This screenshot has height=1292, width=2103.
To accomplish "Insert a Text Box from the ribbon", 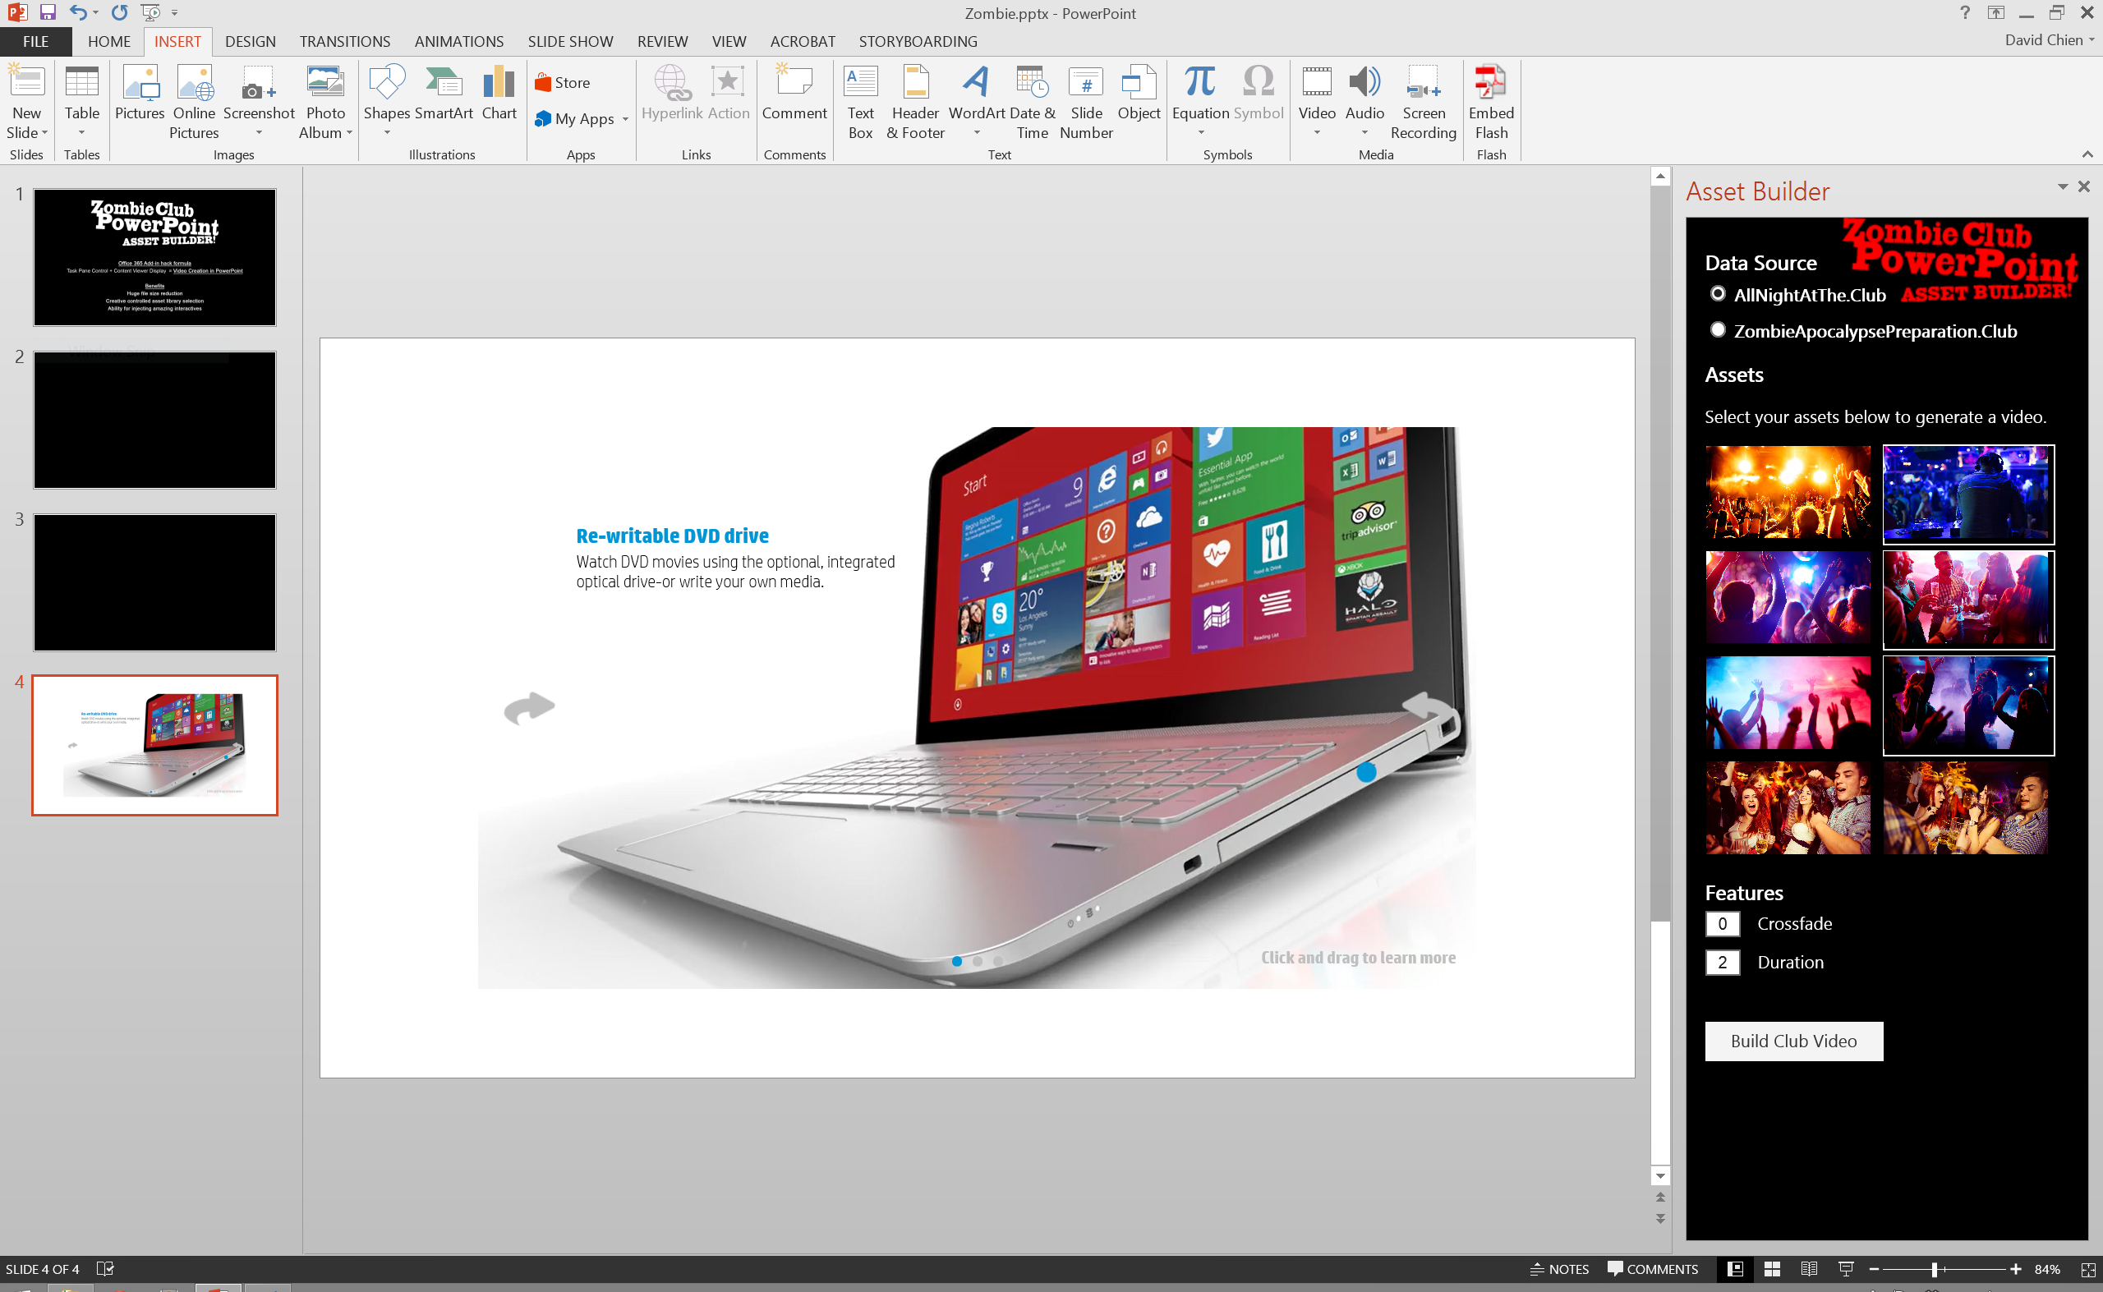I will click(x=859, y=102).
